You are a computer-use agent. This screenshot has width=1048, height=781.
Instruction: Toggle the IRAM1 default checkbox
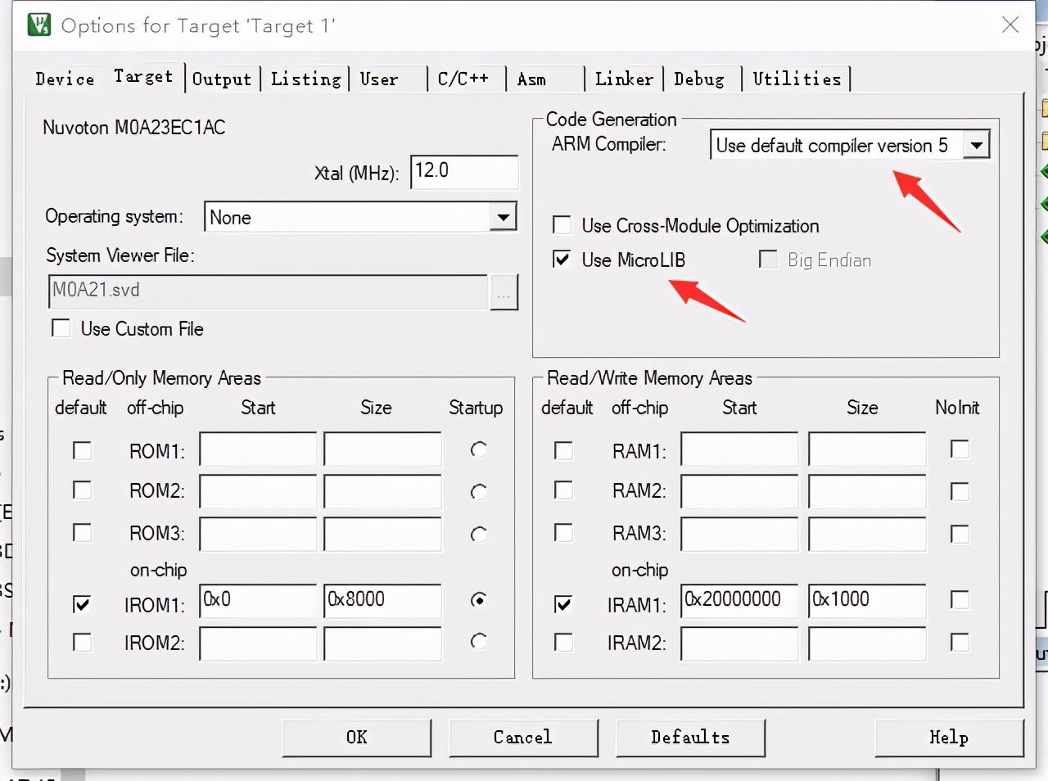pos(563,604)
